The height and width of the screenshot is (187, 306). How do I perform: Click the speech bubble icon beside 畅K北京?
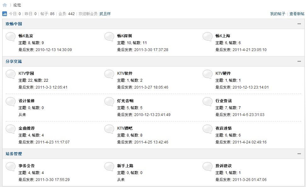pyautogui.click(x=10, y=37)
